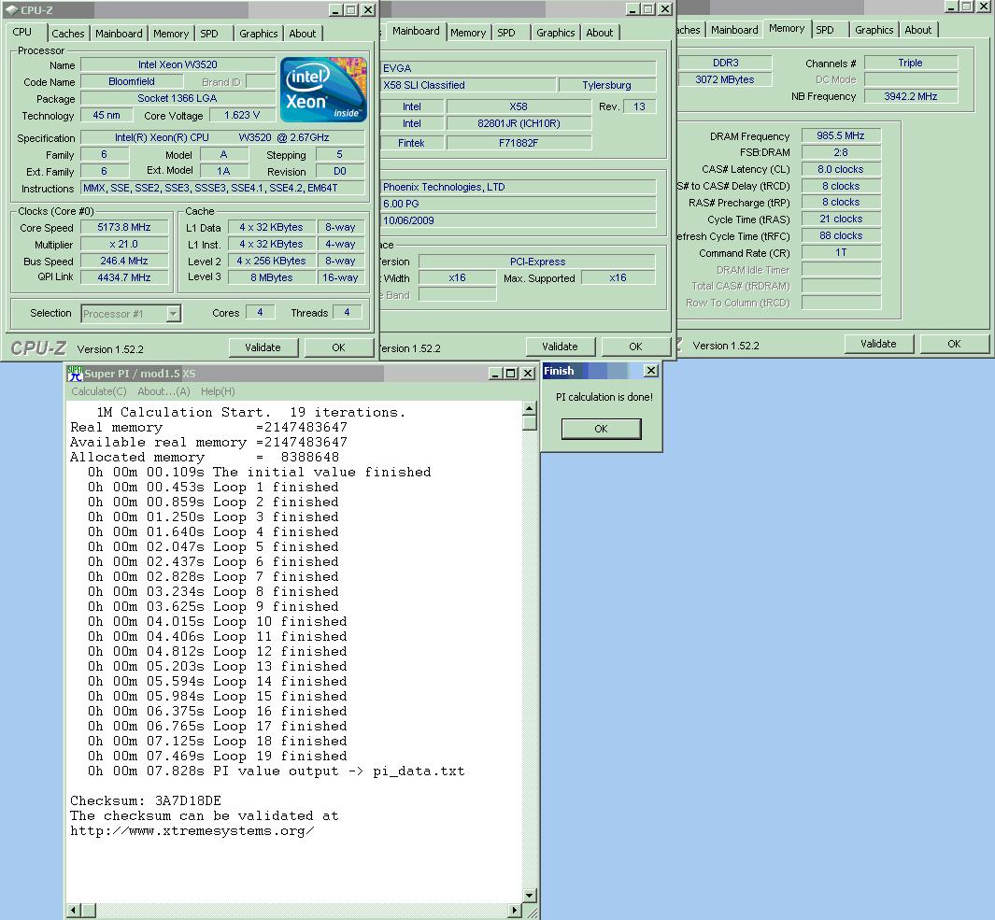Click the Bus Speed 246.4 MHz field
This screenshot has height=920, width=995.
click(124, 261)
